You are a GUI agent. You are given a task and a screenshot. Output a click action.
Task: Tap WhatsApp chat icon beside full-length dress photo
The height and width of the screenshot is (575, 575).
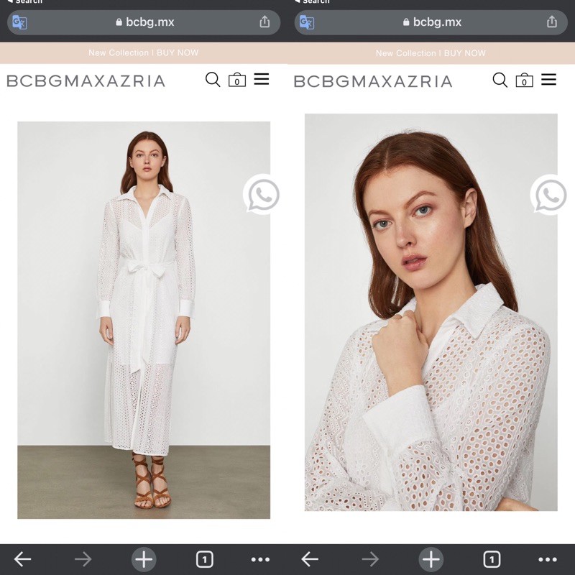(262, 195)
